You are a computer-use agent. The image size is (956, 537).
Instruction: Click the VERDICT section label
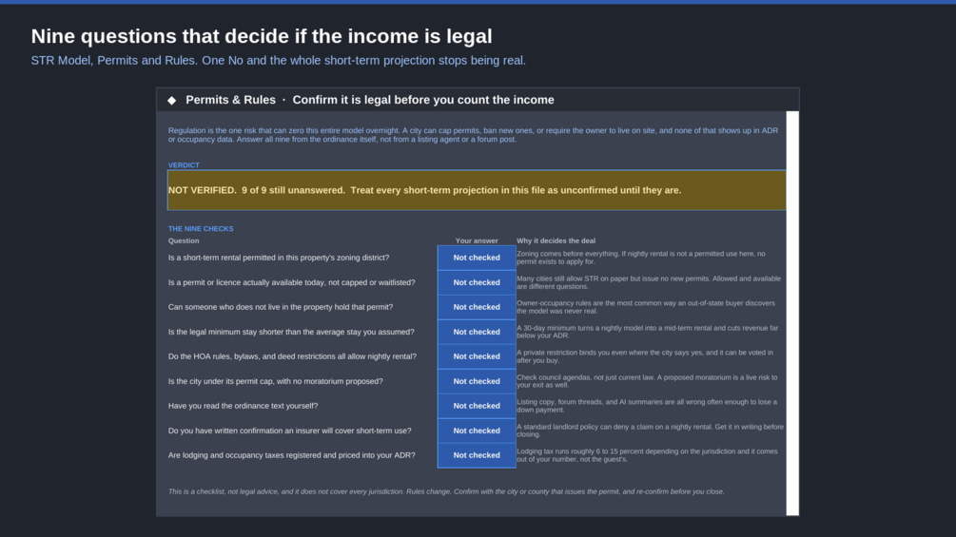(184, 165)
